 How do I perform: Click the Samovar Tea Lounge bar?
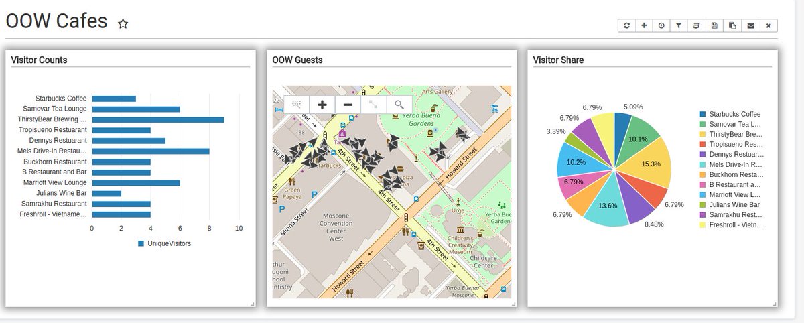point(136,109)
